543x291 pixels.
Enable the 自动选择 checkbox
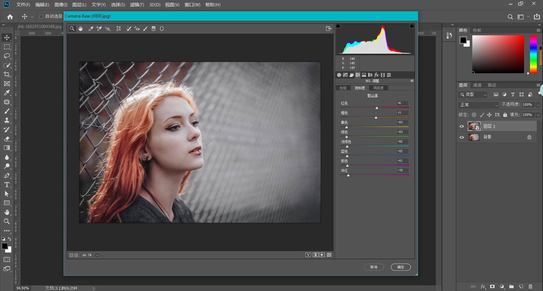[41, 16]
